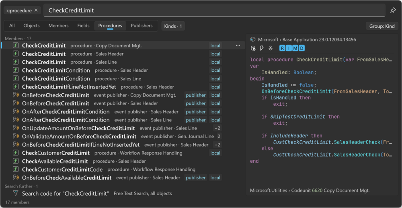Click the object data icon in preview toolbar
This screenshot has height=208, width=402.
[x=253, y=48]
